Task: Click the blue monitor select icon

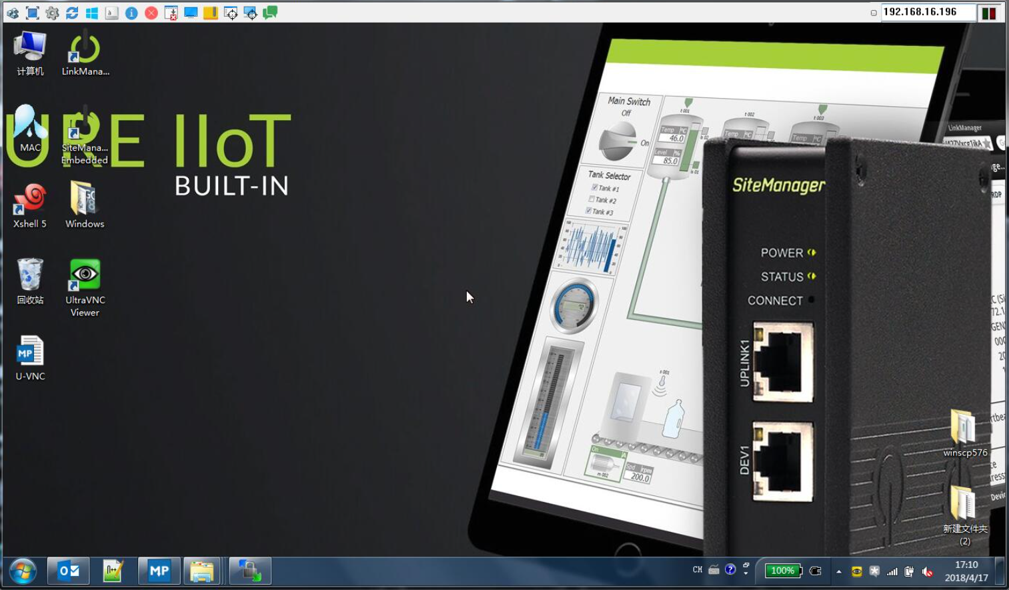Action: click(x=191, y=13)
